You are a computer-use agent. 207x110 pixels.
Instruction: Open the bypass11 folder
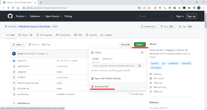[22, 61]
